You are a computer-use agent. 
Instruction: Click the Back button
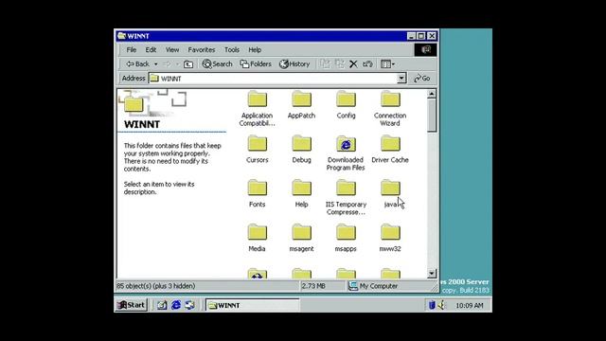(137, 64)
